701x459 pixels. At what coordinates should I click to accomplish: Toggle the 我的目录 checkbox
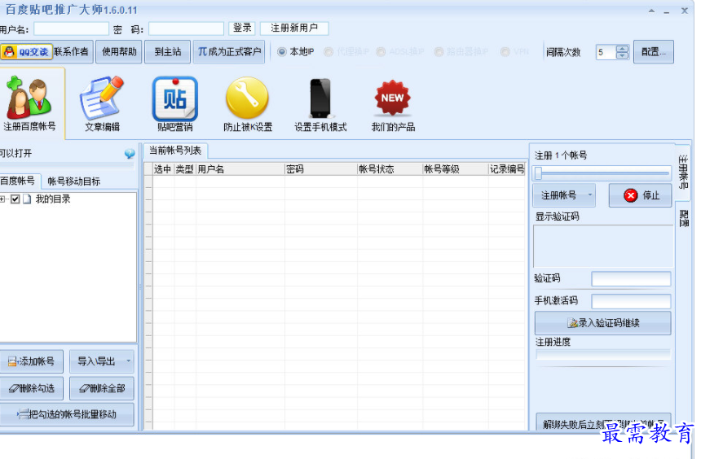coord(15,199)
